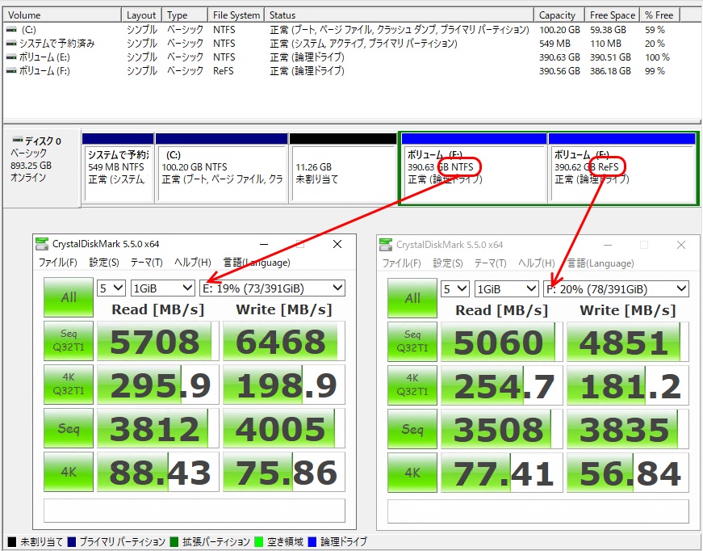Open テーマ(T) menu in right CrystalDiskMark

(x=491, y=263)
